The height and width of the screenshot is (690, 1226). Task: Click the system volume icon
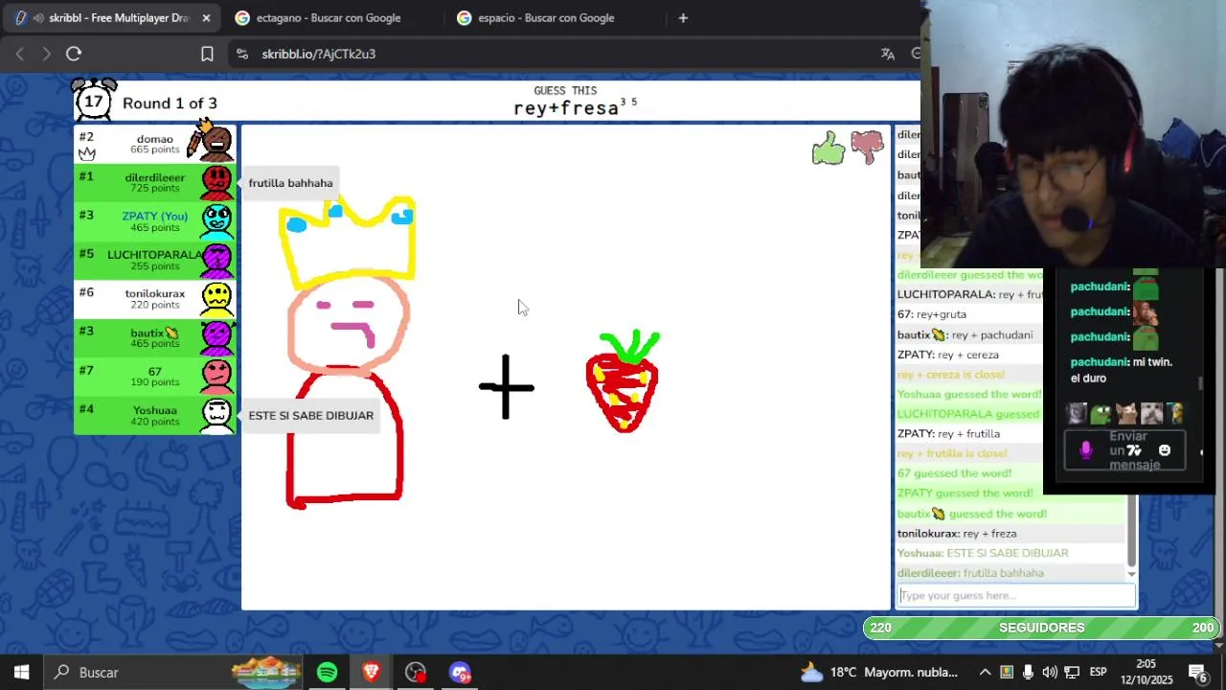pos(1050,672)
